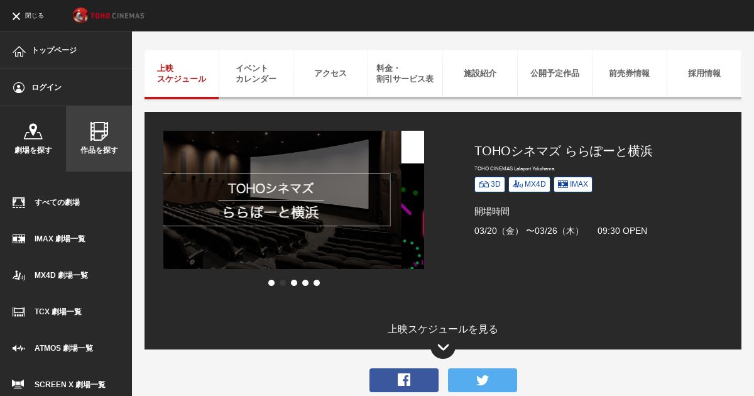754x396 pixels.
Task: Share on Twitter button
Action: tap(483, 380)
